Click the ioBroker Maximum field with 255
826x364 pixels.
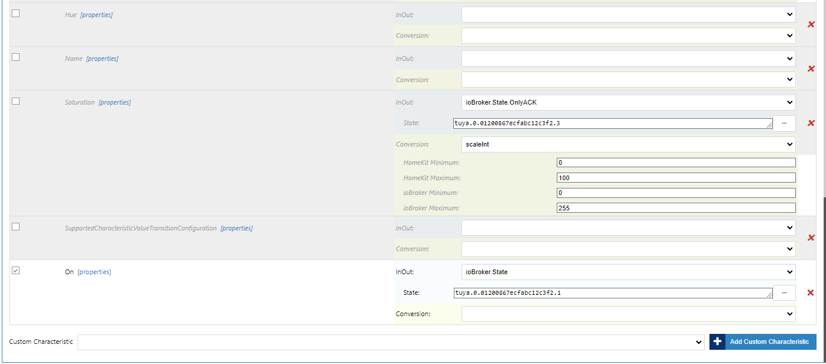676,208
